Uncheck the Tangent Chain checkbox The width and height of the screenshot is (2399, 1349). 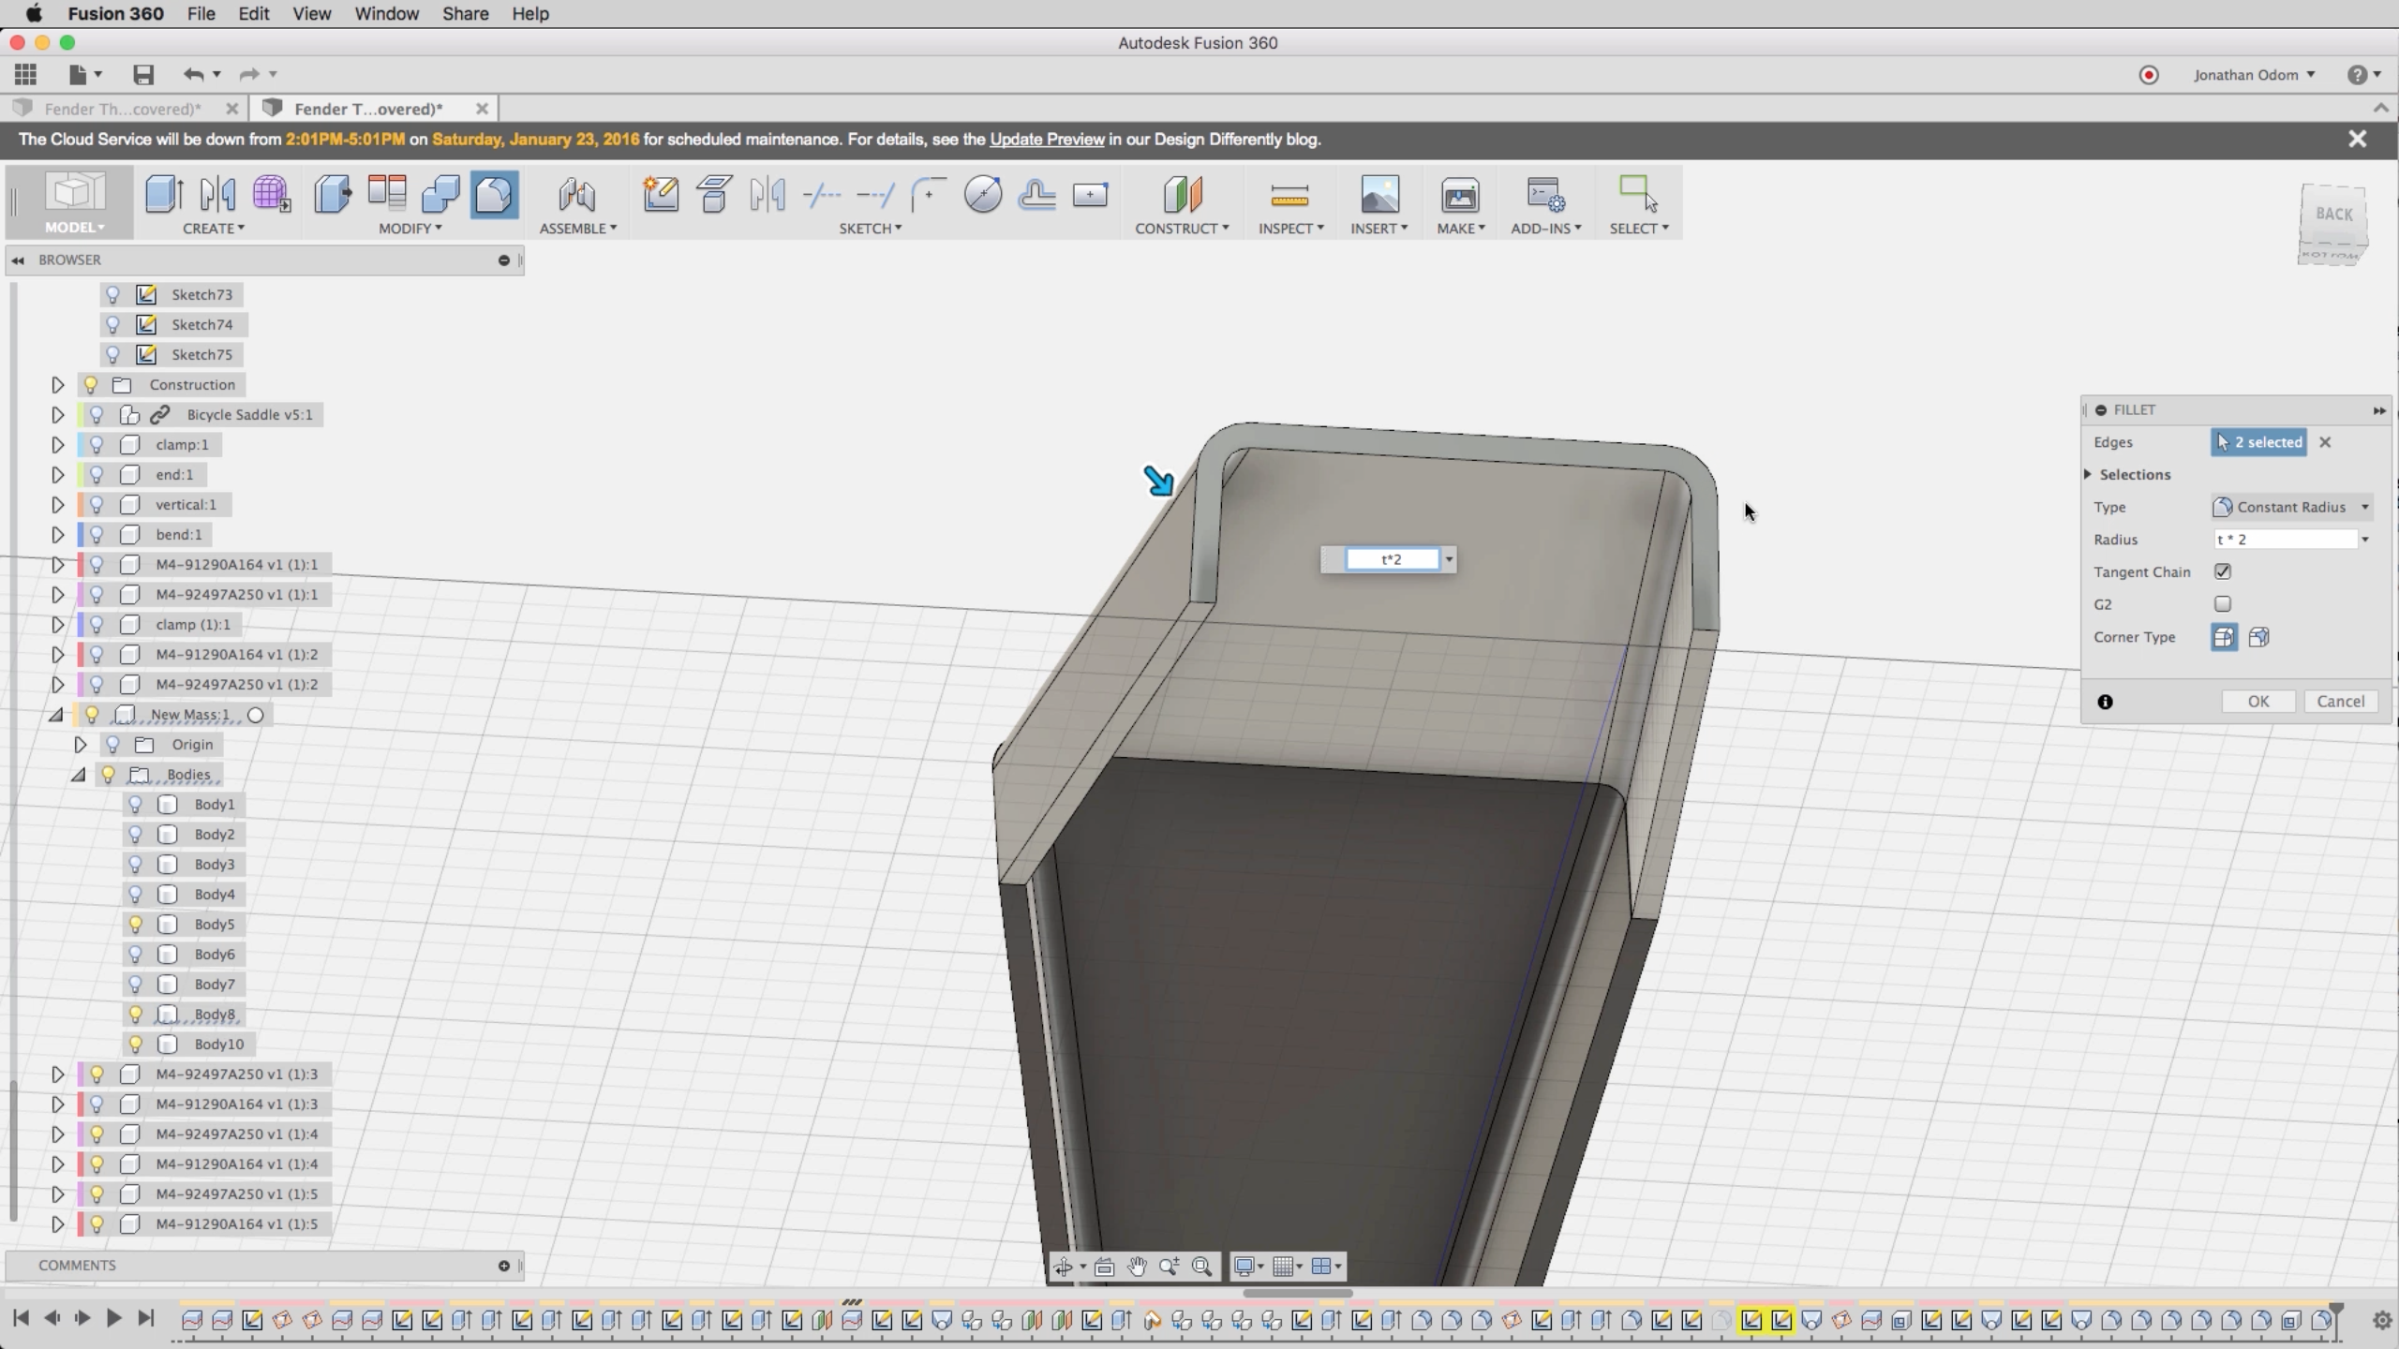click(x=2223, y=571)
